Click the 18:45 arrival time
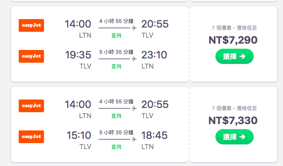The height and width of the screenshot is (166, 283). pyautogui.click(x=154, y=135)
